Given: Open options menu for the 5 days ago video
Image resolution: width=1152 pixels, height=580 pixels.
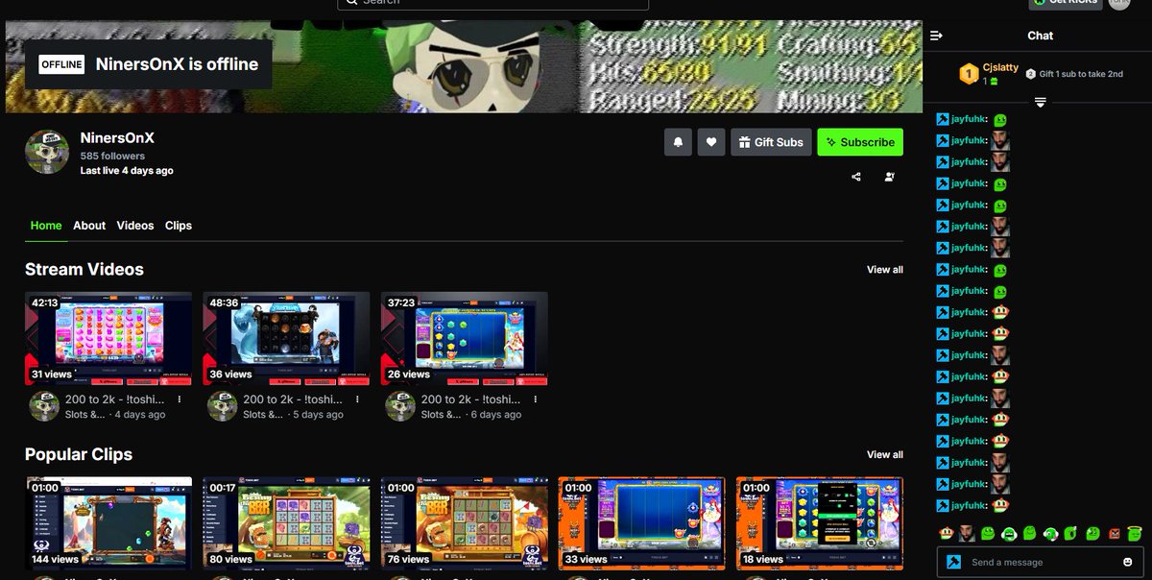Looking at the screenshot, I should (357, 399).
